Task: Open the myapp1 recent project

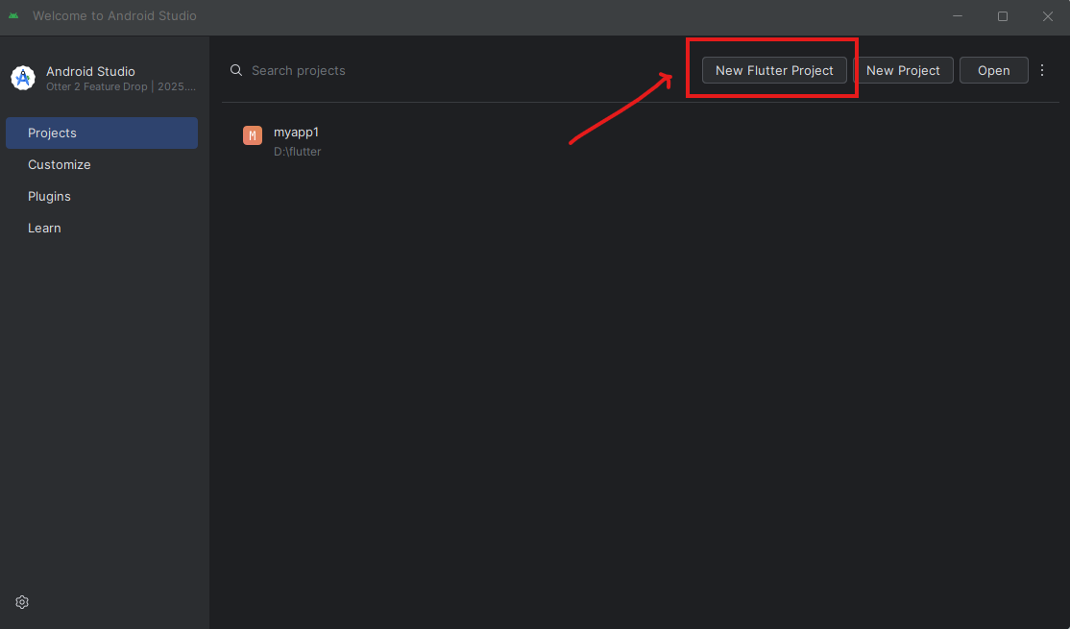Action: click(296, 133)
